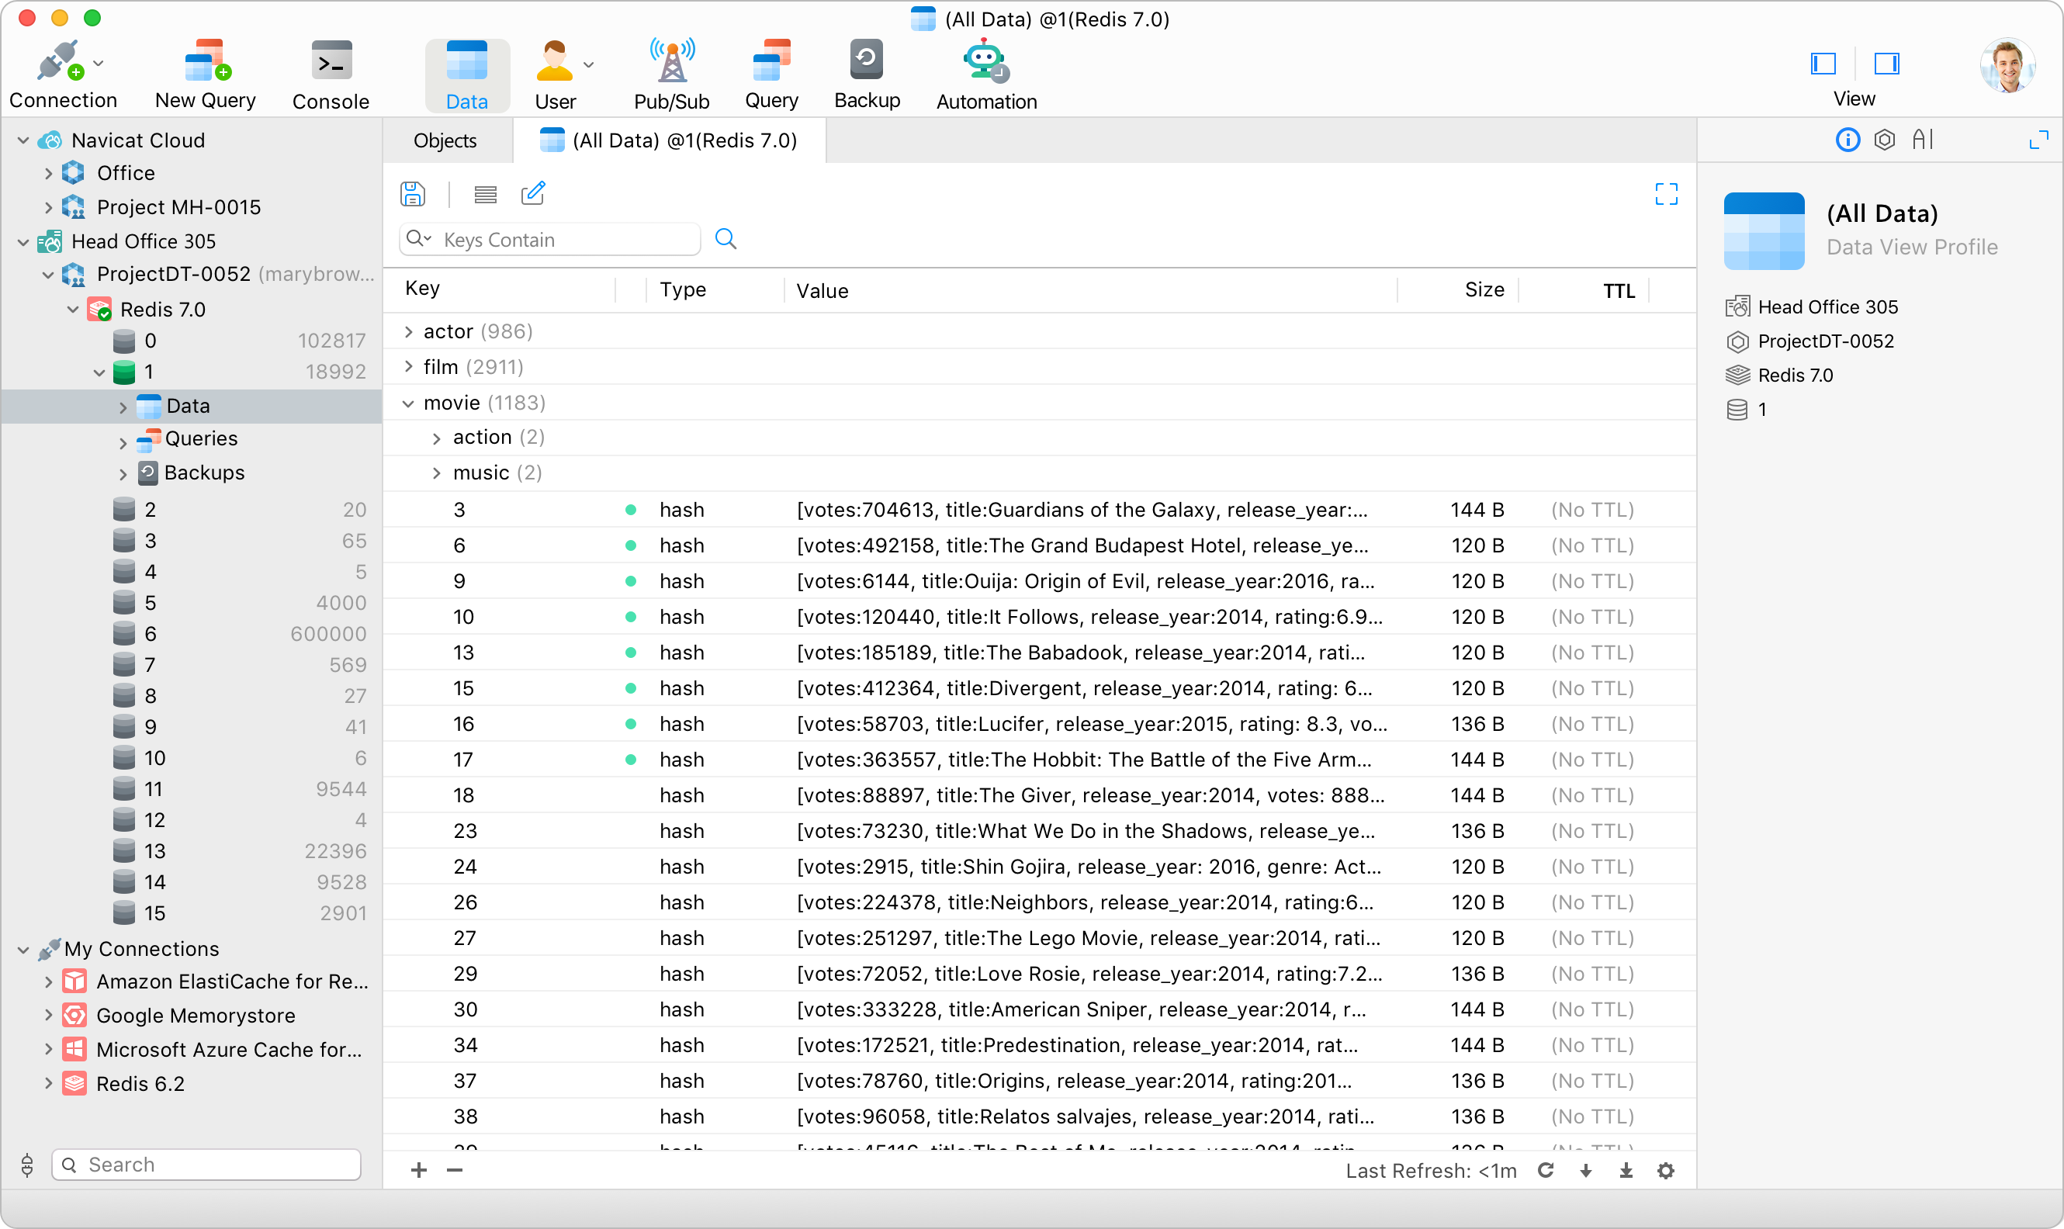The width and height of the screenshot is (2064, 1229).
Task: Click the TTL column header
Action: click(1618, 291)
